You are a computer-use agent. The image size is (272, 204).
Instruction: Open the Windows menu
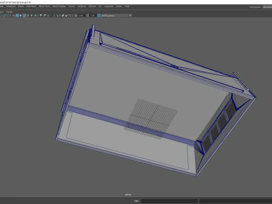tap(11, 6)
